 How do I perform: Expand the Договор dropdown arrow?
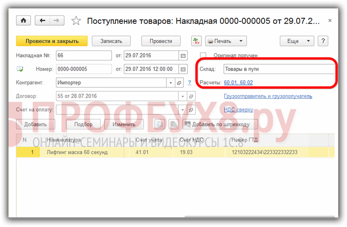183,96
